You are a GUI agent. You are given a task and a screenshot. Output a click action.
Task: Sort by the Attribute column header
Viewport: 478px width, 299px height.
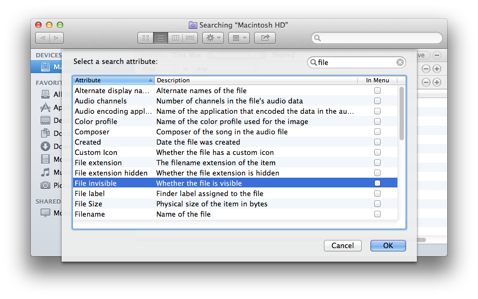click(x=114, y=80)
